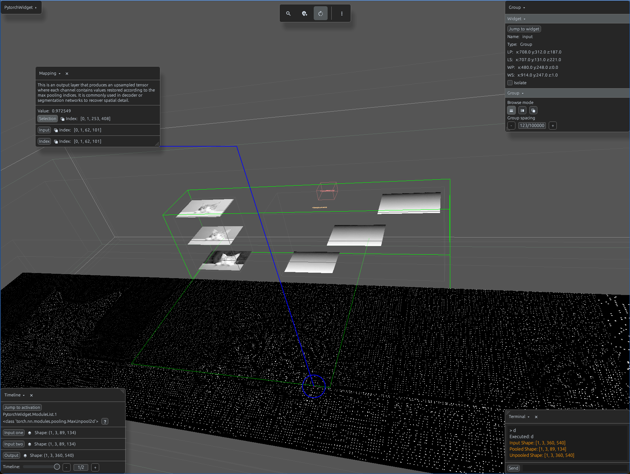Select the side-by-side columns browse mode icon
The width and height of the screenshot is (630, 474).
click(x=522, y=111)
